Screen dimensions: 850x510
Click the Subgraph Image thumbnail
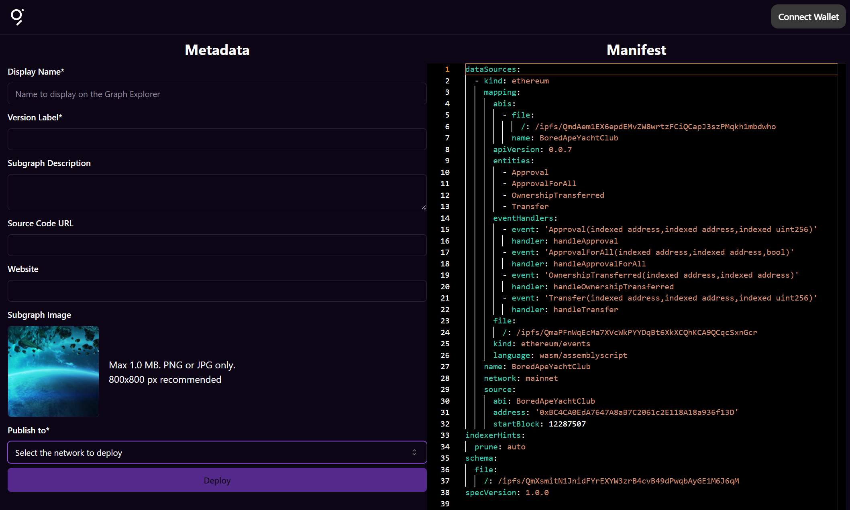[53, 372]
